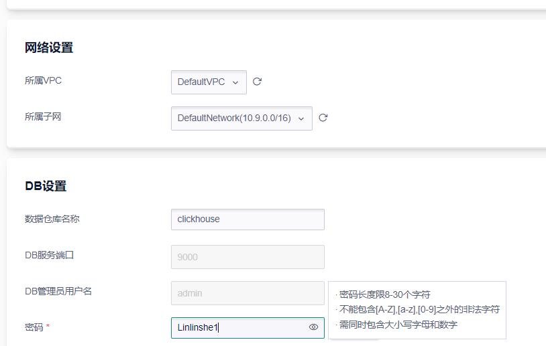Image resolution: width=546 pixels, height=346 pixels.
Task: Click the DB设置 section heading
Action: click(46, 186)
